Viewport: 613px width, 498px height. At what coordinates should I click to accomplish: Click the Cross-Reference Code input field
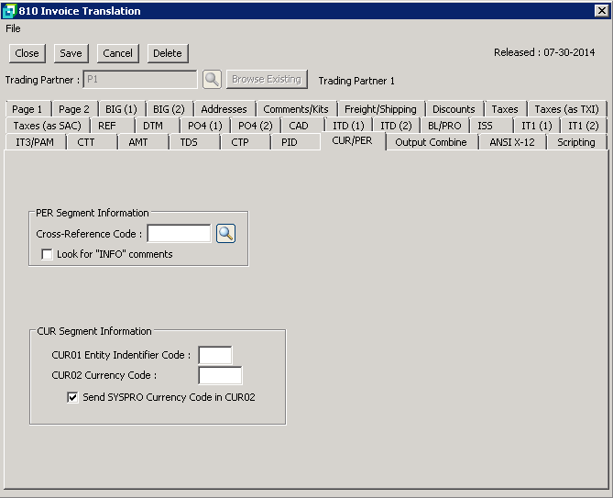pos(179,234)
